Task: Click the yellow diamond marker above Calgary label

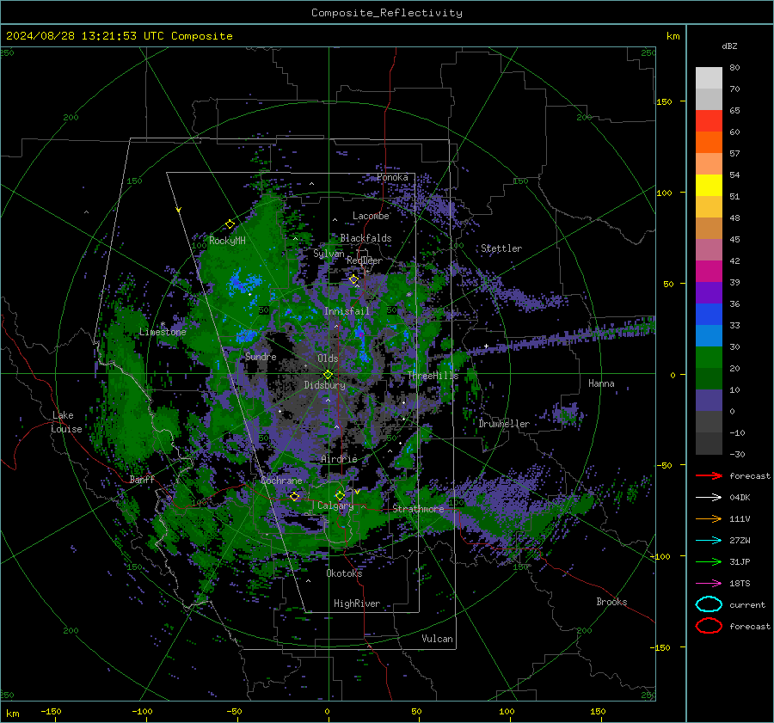Action: point(340,495)
